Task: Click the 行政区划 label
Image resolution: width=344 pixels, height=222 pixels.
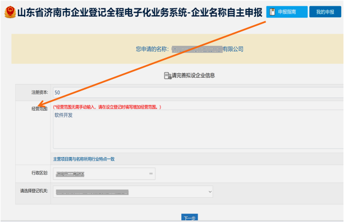Action: click(x=39, y=173)
